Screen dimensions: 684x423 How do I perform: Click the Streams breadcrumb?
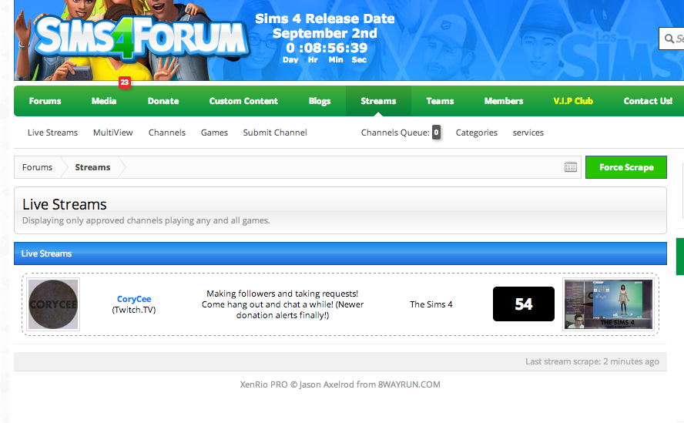(x=92, y=167)
